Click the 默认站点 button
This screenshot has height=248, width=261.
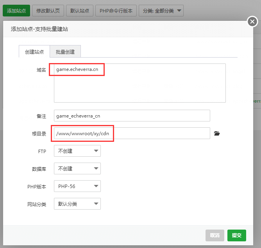[80, 11]
